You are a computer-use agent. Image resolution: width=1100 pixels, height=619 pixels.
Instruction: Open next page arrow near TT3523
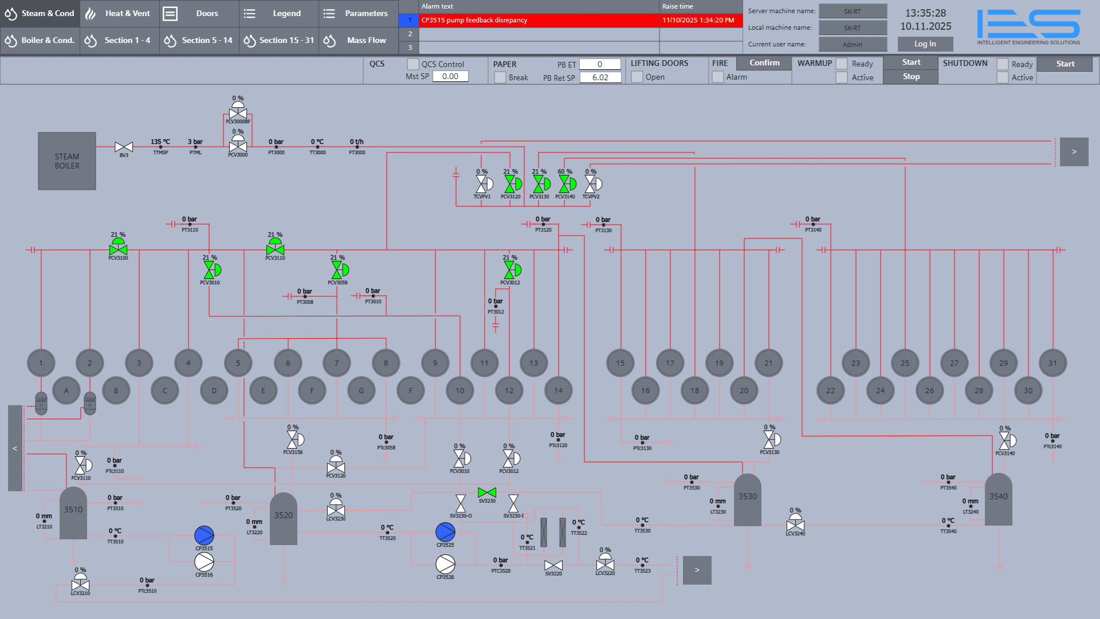pyautogui.click(x=697, y=570)
